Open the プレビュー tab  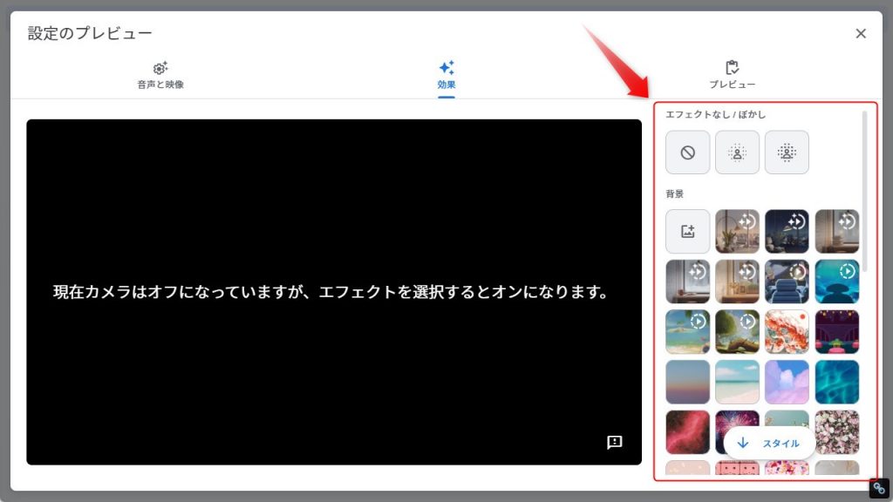point(733,76)
